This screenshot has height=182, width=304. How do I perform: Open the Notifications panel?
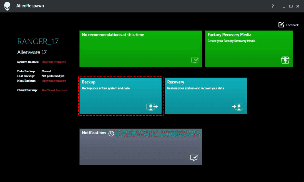pos(141,147)
